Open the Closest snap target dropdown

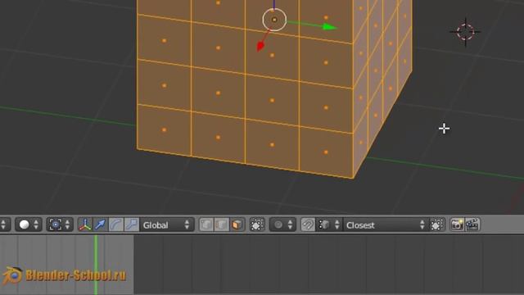click(386, 225)
